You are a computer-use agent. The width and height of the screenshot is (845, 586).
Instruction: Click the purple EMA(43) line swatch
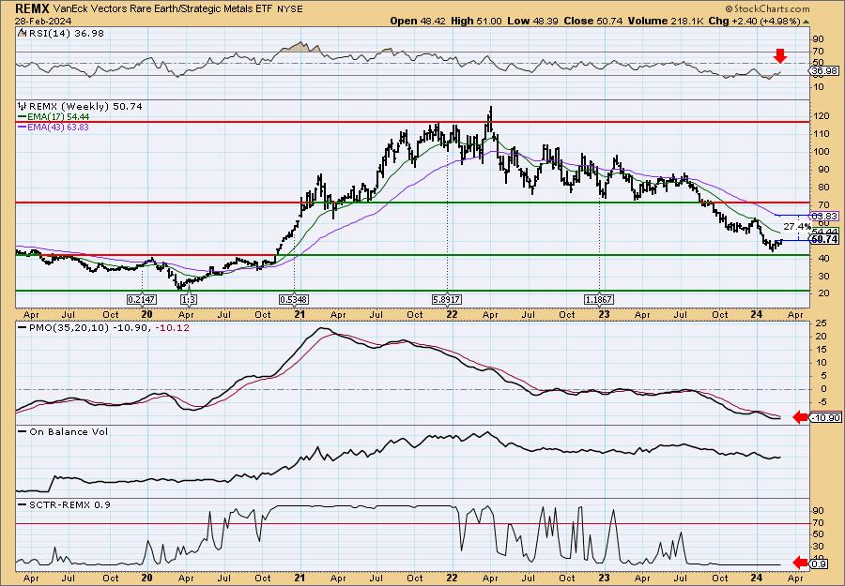tap(23, 128)
